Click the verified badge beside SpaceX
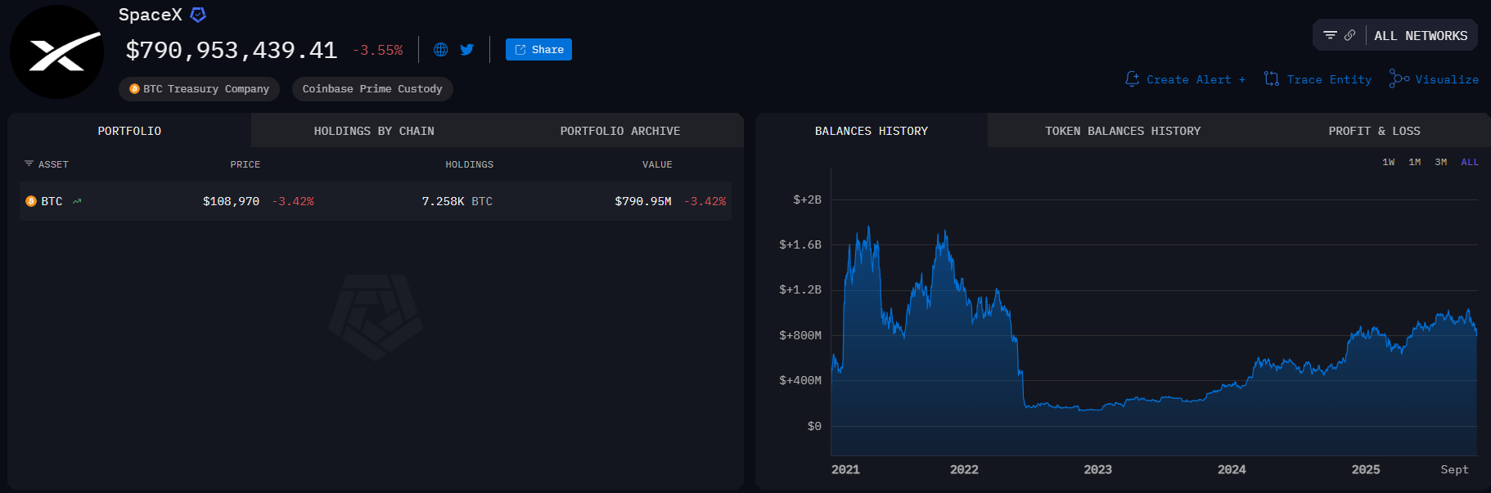The height and width of the screenshot is (493, 1491). tap(198, 15)
